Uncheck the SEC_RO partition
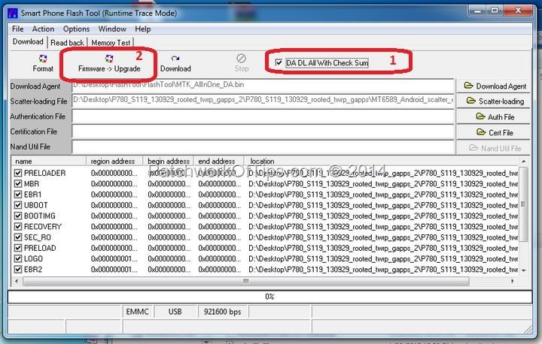 point(18,237)
